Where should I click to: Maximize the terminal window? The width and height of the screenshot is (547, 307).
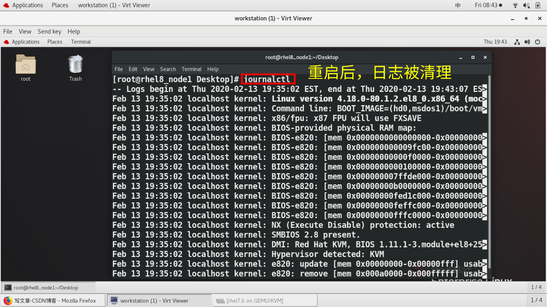[x=473, y=57]
